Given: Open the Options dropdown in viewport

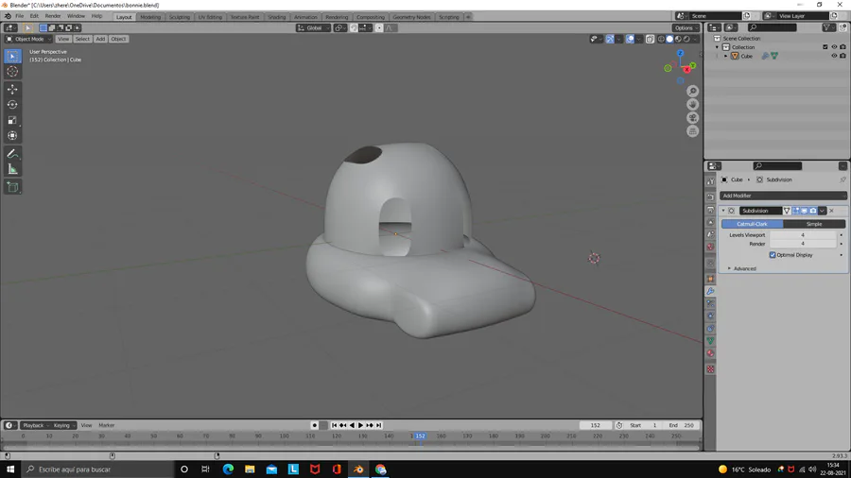Looking at the screenshot, I should (x=686, y=28).
